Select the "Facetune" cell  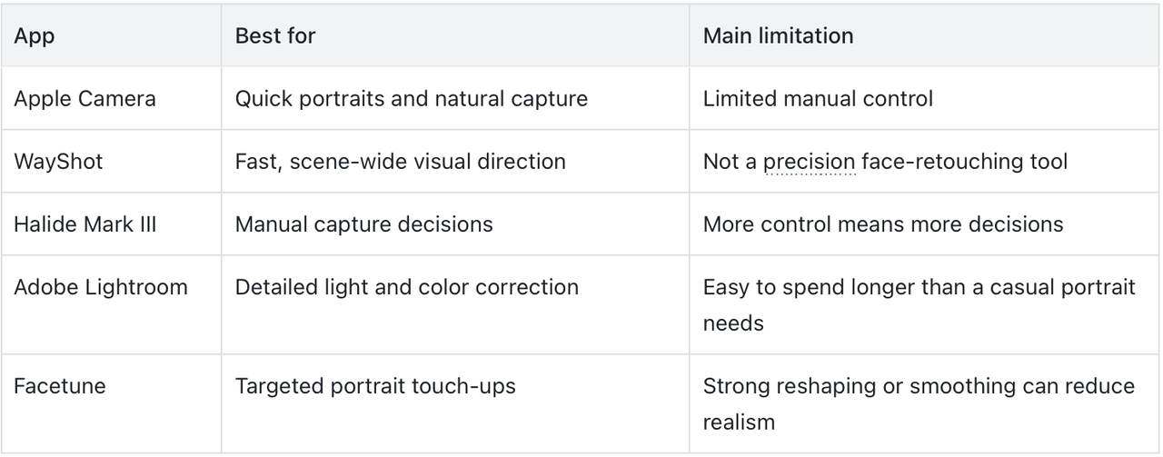click(111, 403)
